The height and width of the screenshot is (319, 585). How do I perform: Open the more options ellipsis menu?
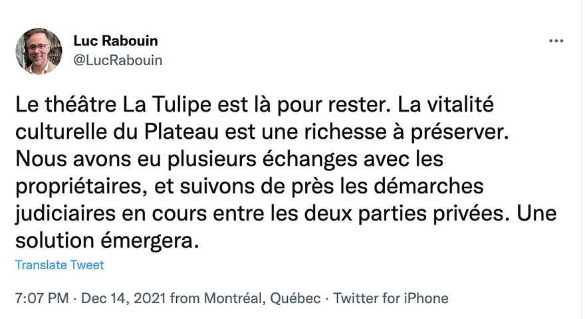click(556, 41)
